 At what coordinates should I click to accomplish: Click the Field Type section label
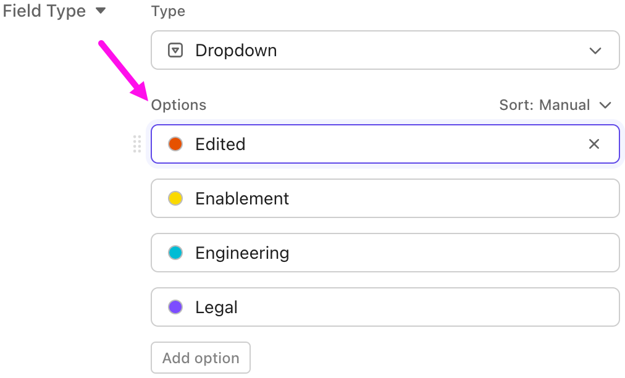pyautogui.click(x=44, y=11)
